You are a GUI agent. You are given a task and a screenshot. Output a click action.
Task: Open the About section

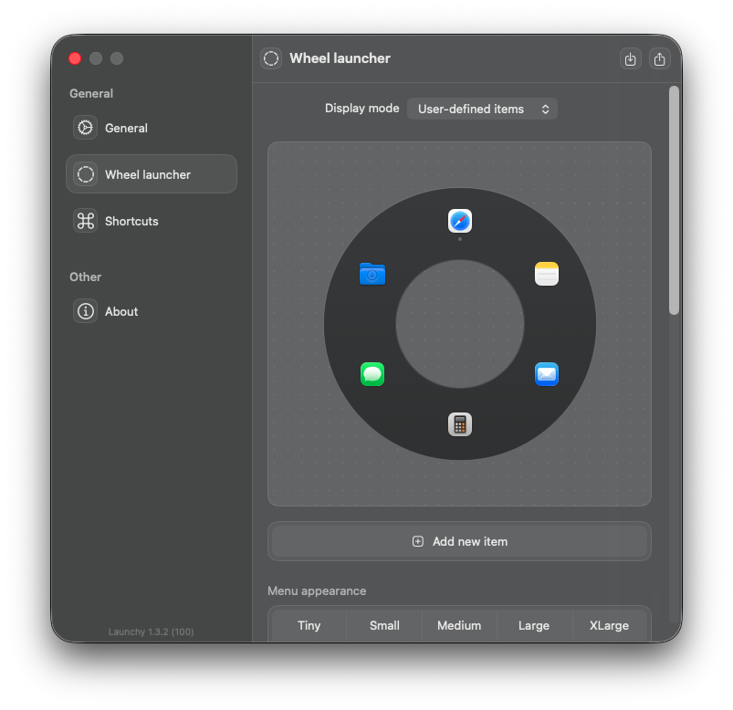pos(152,311)
